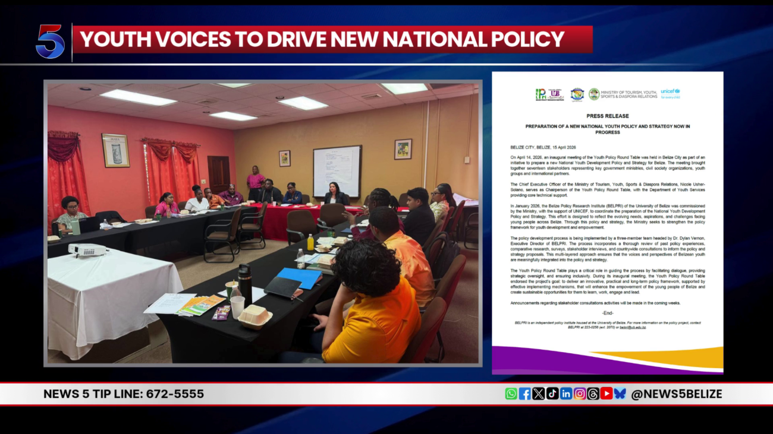Click the BELPRI logo on the press release

click(x=542, y=94)
